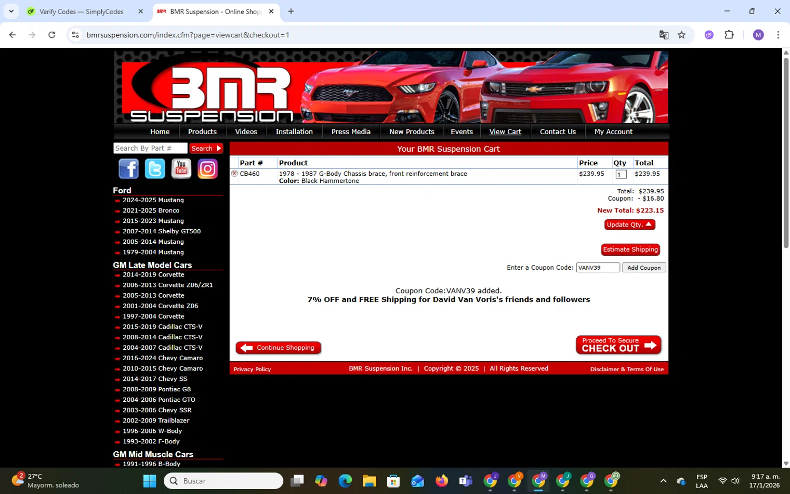Click the coupon code input field
790x494 pixels.
point(598,268)
